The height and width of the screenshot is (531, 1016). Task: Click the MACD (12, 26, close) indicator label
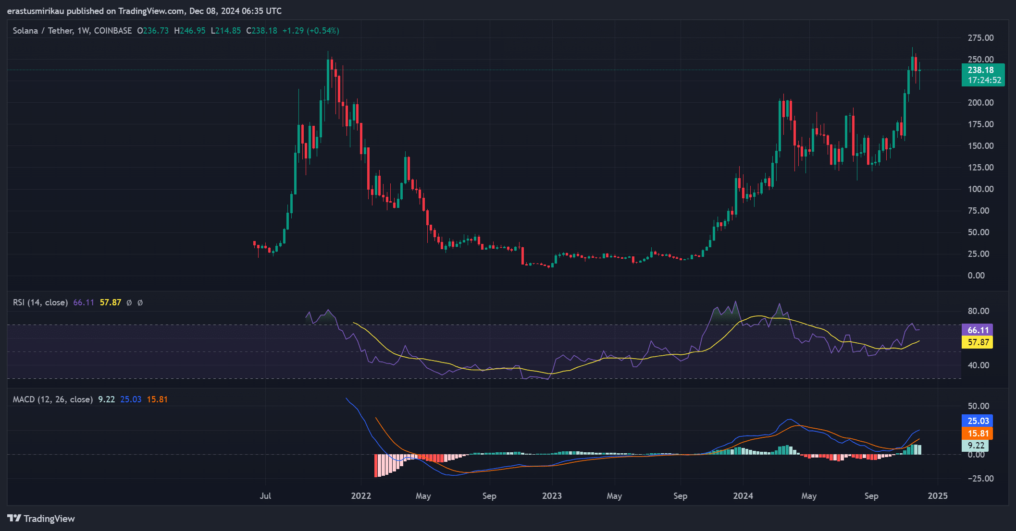(x=53, y=399)
